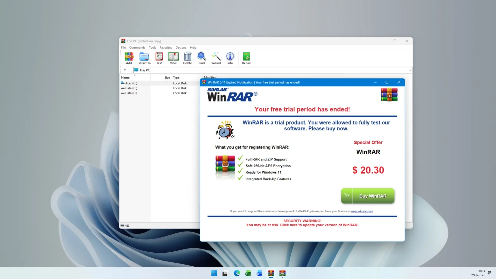
Task: Select the Add archive tool
Action: tap(129, 58)
